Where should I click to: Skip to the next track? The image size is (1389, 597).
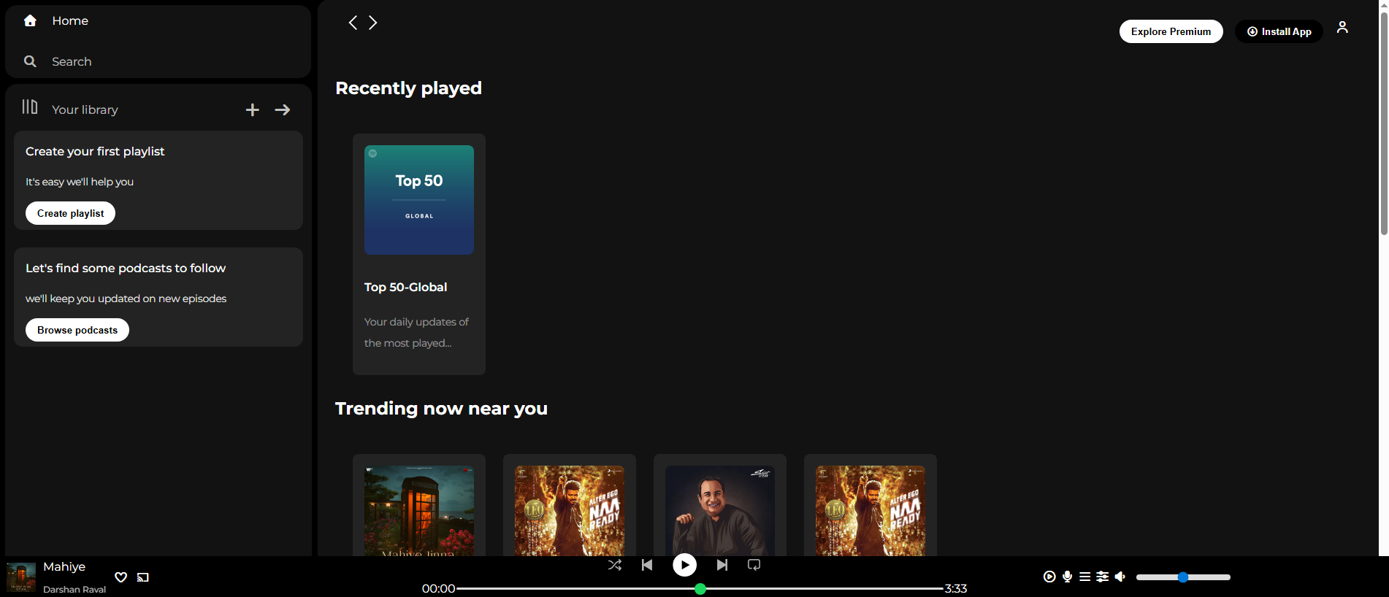pyautogui.click(x=722, y=565)
